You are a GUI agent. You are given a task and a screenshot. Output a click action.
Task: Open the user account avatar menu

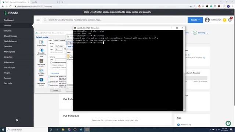coord(207,20)
